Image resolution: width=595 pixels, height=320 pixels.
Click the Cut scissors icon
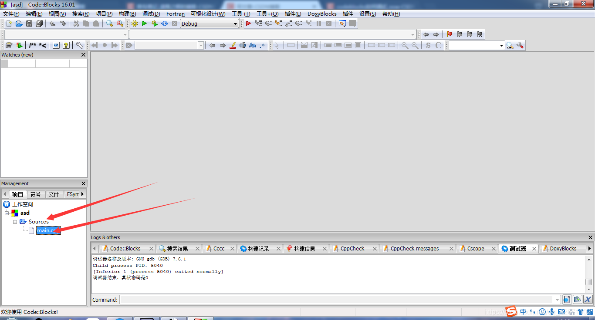(76, 23)
